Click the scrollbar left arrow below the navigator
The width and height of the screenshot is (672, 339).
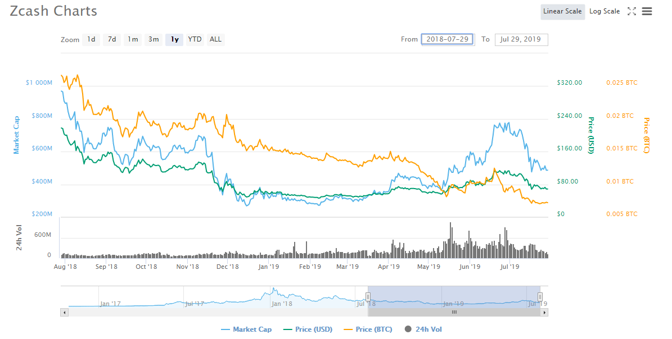coord(64,313)
